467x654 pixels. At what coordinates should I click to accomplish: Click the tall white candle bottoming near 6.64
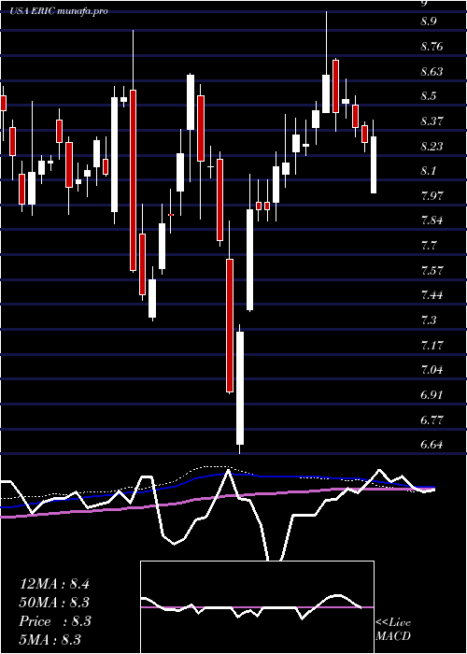click(x=240, y=388)
